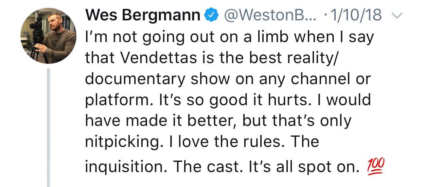Open Wes Bergmann's profile picture
Viewport: 422px width, 187px height.
pyautogui.click(x=49, y=36)
